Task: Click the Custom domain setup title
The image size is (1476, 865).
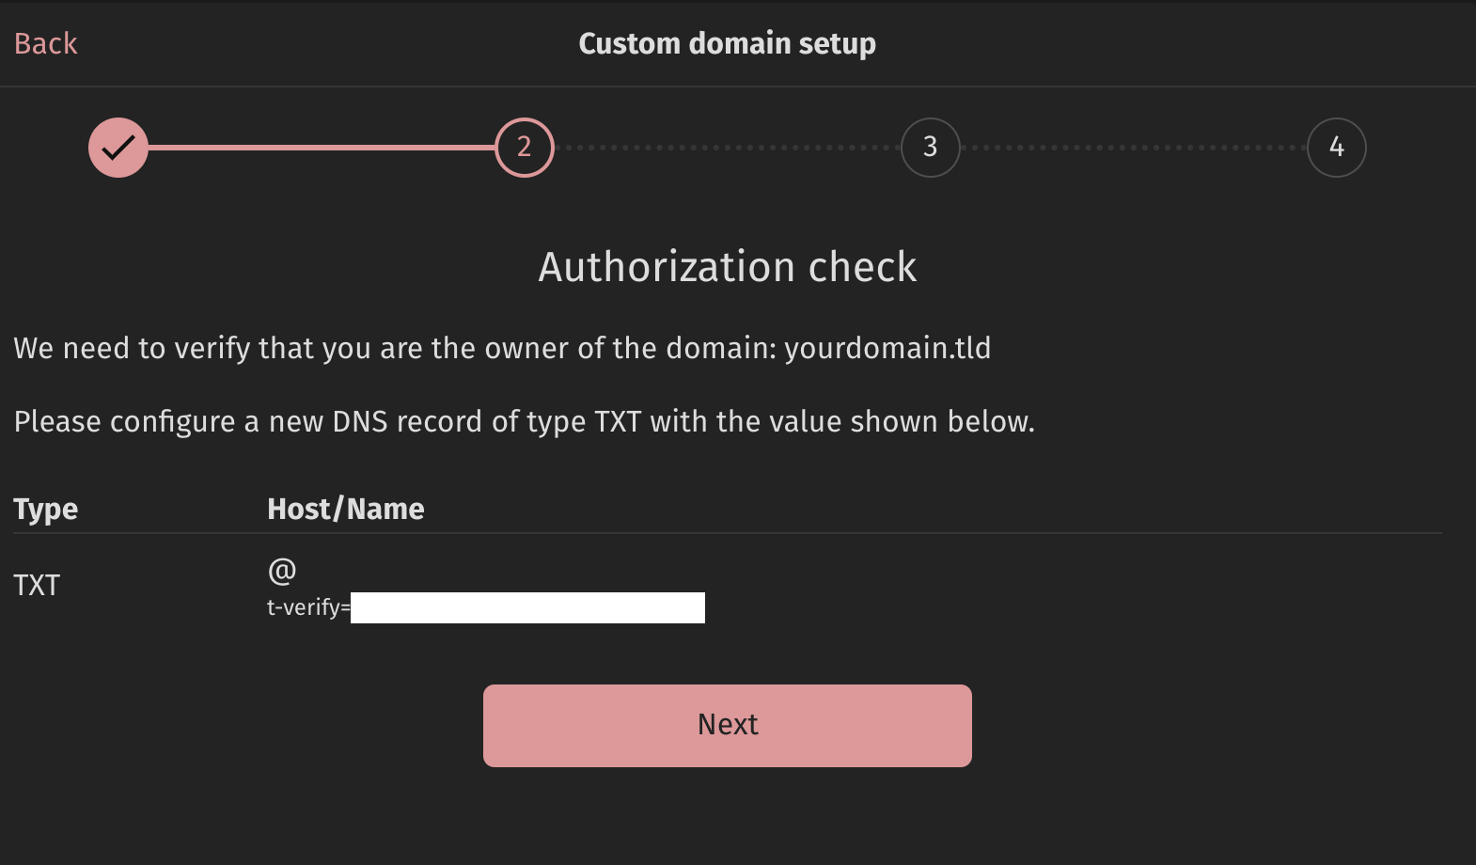Action: (x=727, y=43)
